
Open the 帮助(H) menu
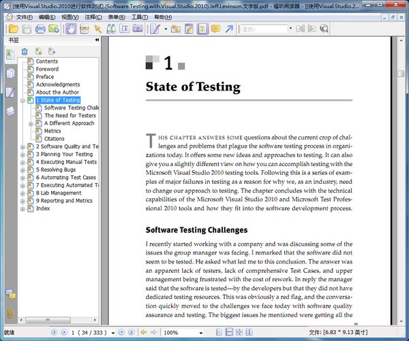(163, 17)
